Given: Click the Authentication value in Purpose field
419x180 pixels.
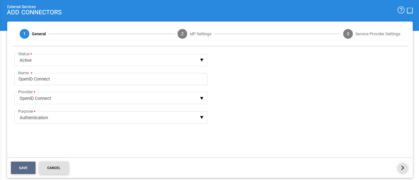Looking at the screenshot, I should [34, 118].
